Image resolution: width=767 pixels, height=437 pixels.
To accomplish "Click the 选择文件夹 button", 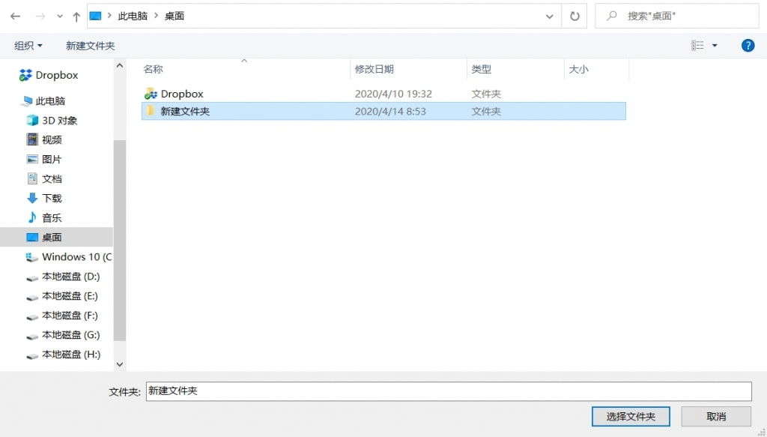I will click(631, 417).
